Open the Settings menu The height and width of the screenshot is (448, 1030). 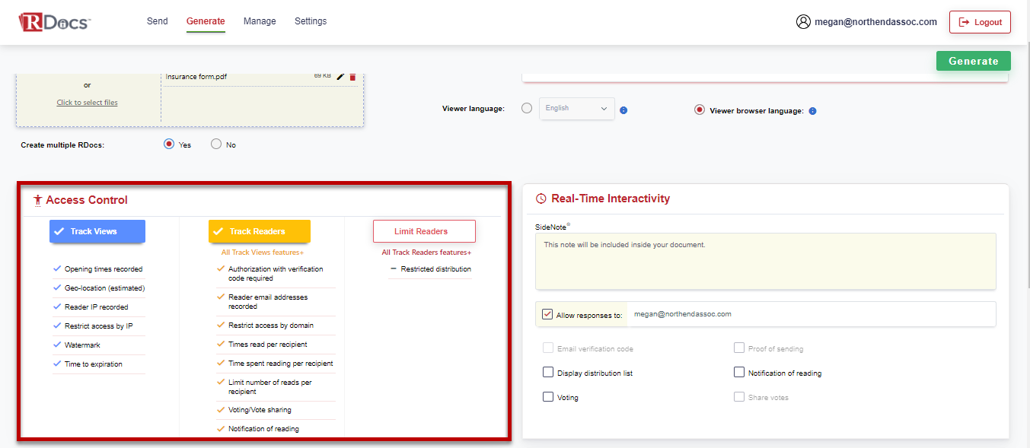coord(310,21)
